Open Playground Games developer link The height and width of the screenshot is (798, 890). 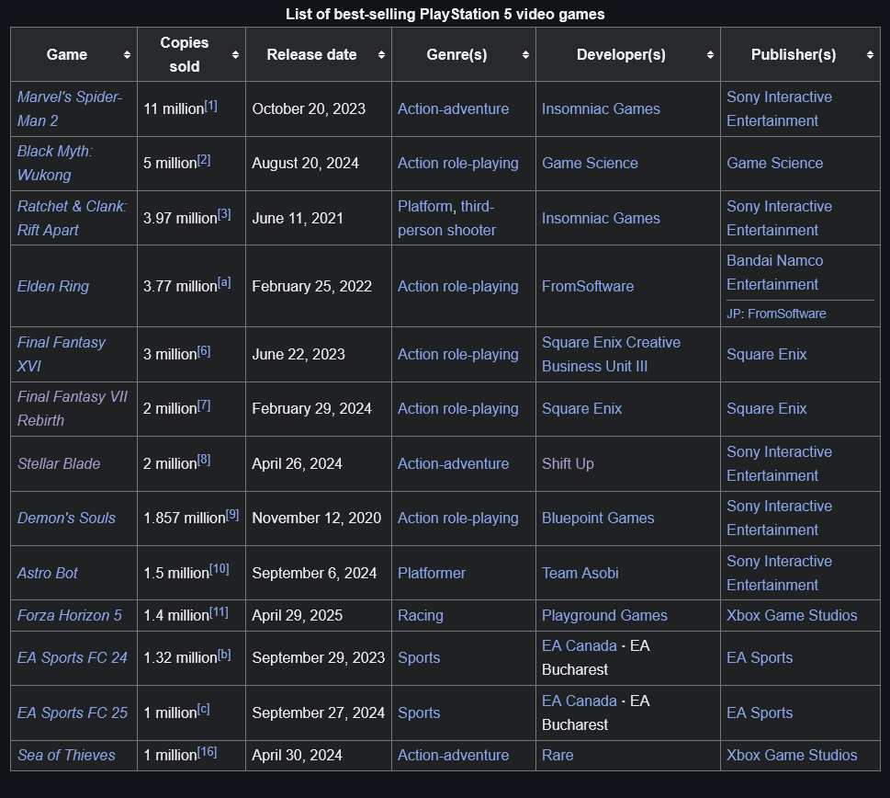pyautogui.click(x=604, y=615)
